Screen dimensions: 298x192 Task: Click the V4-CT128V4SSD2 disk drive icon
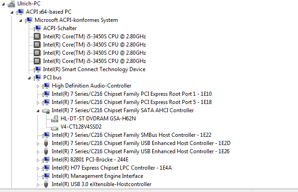pyautogui.click(x=55, y=128)
